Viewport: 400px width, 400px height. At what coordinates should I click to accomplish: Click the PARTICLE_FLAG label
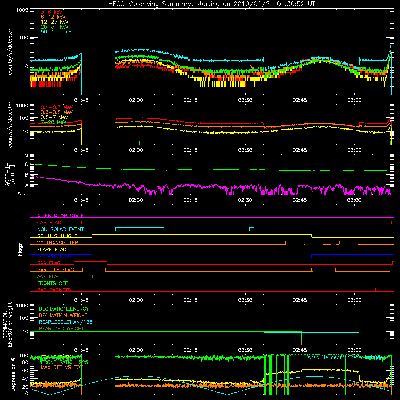(56, 270)
